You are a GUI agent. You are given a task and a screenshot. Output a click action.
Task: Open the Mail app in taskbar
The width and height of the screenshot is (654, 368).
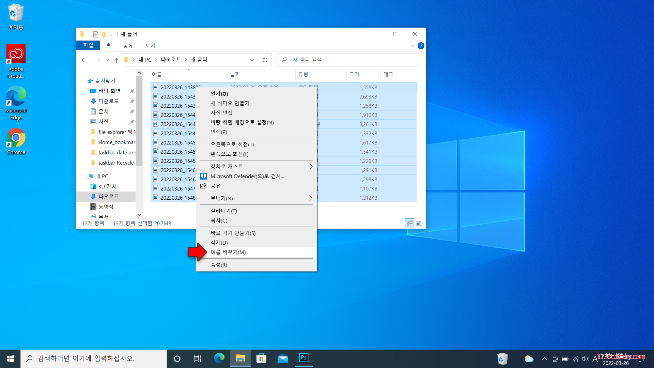[282, 358]
